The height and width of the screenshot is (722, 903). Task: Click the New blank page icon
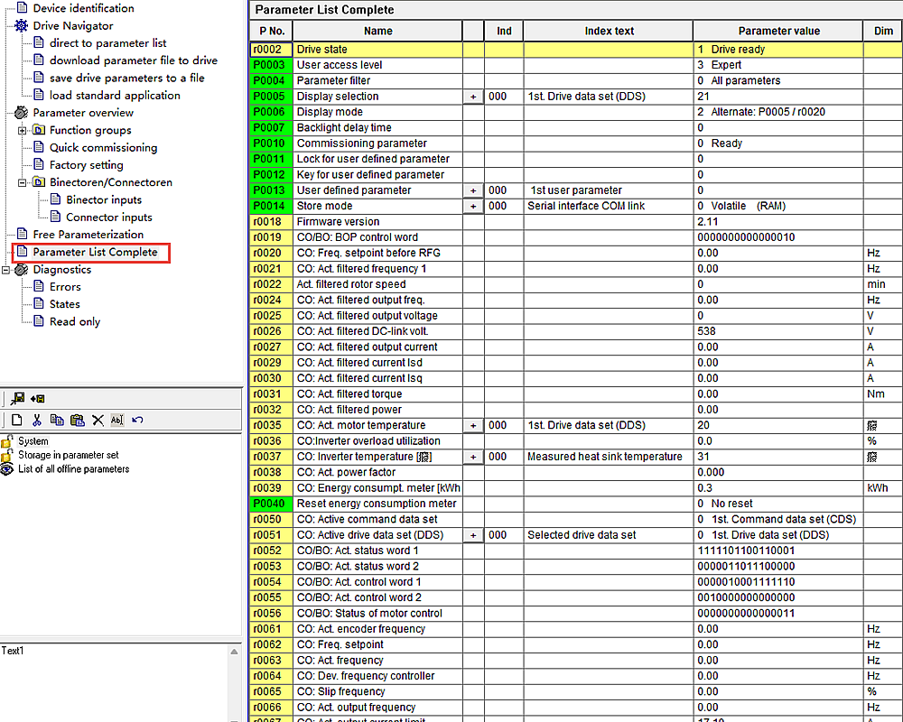(x=17, y=420)
